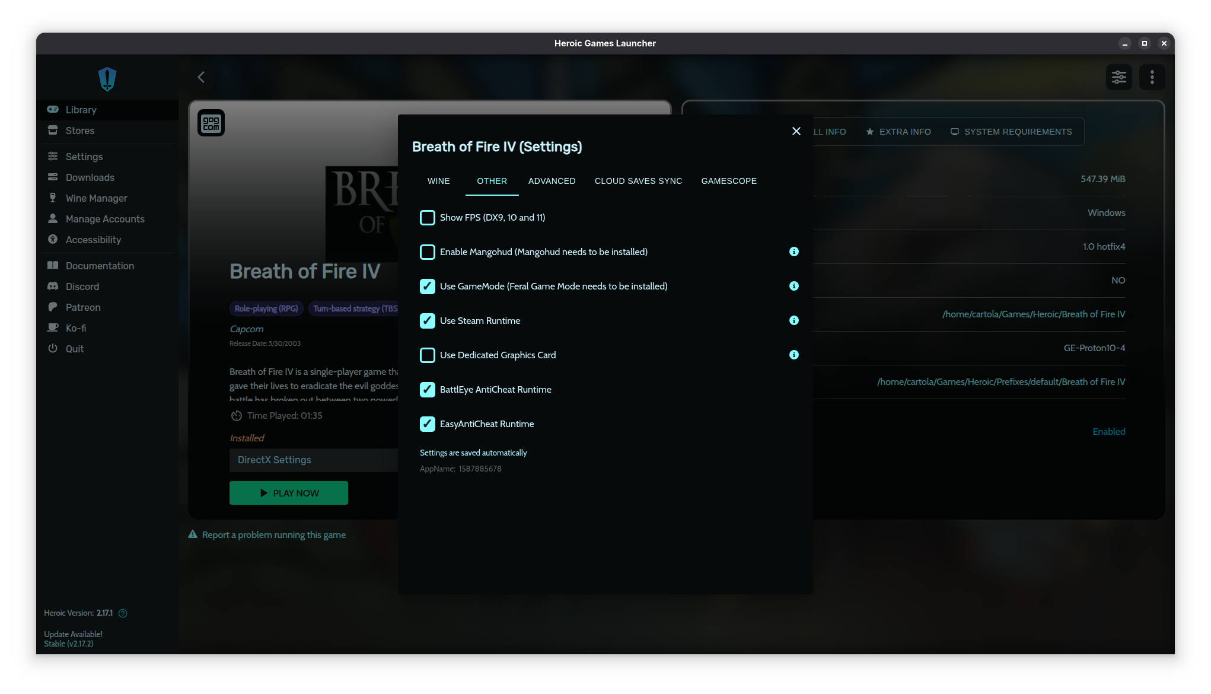Click the Role-playing (RPG) genre tag

tap(266, 308)
